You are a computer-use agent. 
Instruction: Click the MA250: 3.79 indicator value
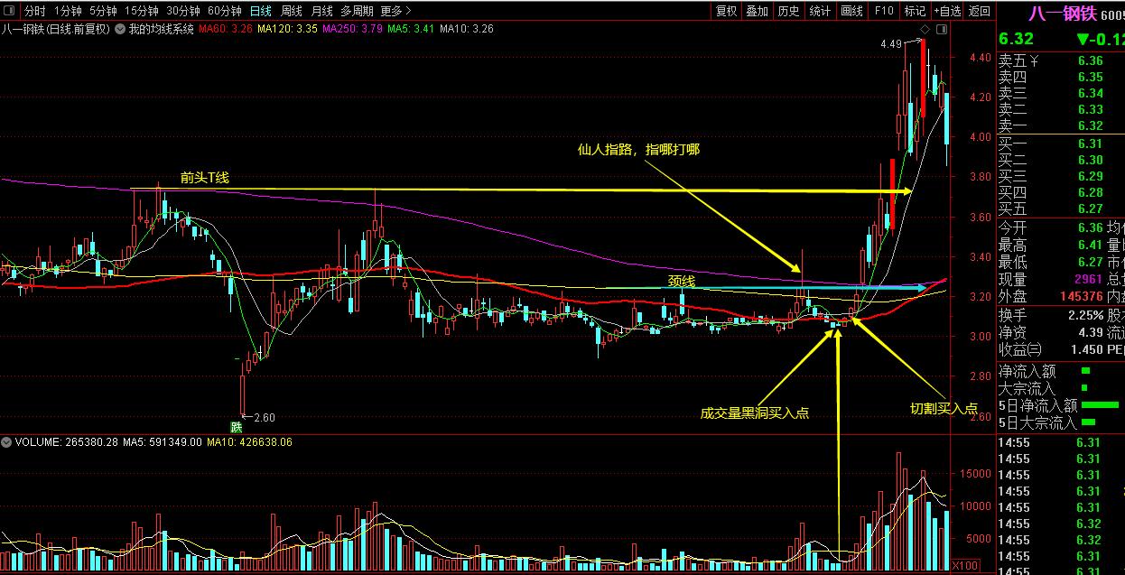[352, 29]
